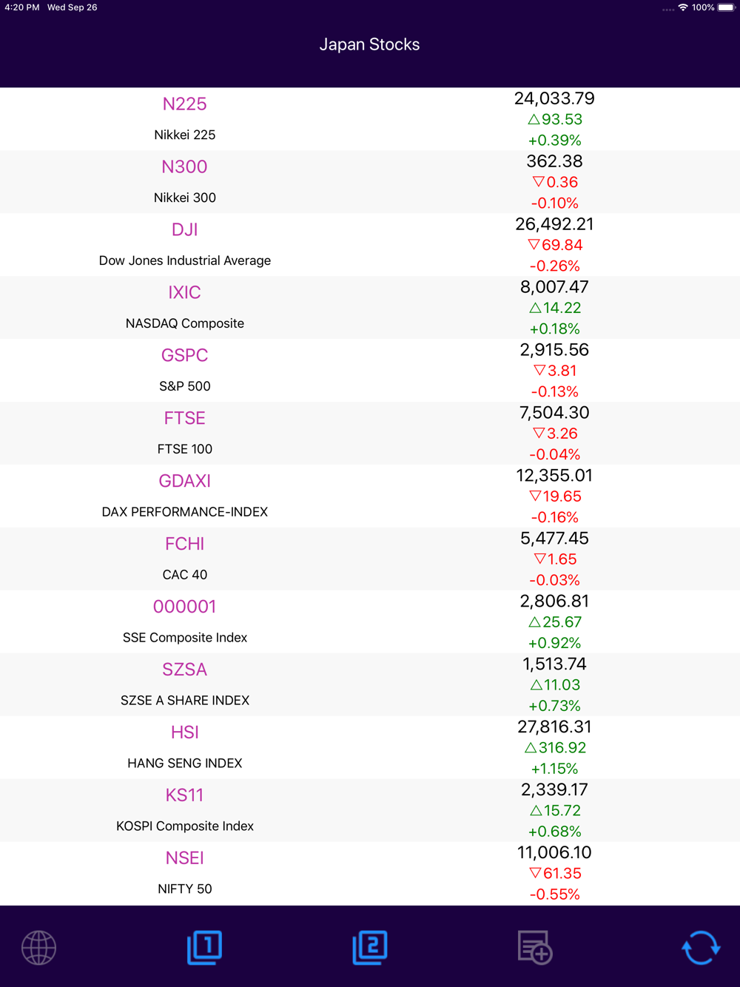Tap the battery indicator in status bar
The width and height of the screenshot is (740, 987).
[726, 7]
